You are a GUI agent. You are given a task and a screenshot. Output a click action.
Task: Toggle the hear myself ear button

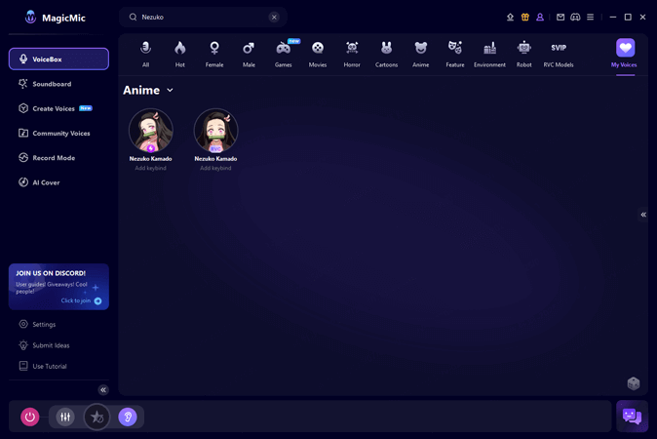pos(128,417)
